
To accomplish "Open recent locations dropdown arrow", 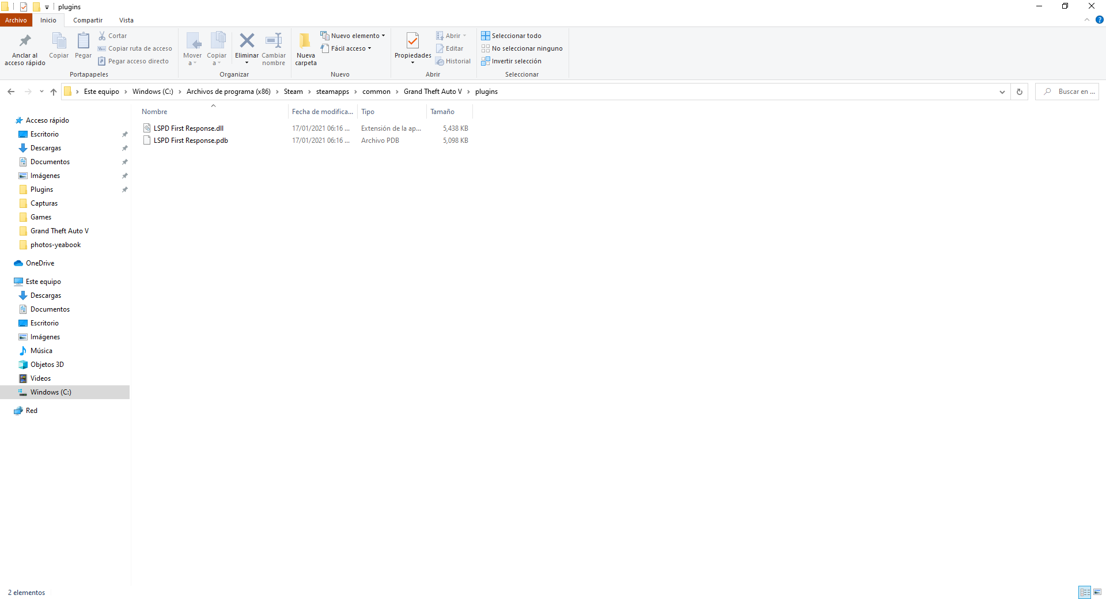I will [x=41, y=92].
